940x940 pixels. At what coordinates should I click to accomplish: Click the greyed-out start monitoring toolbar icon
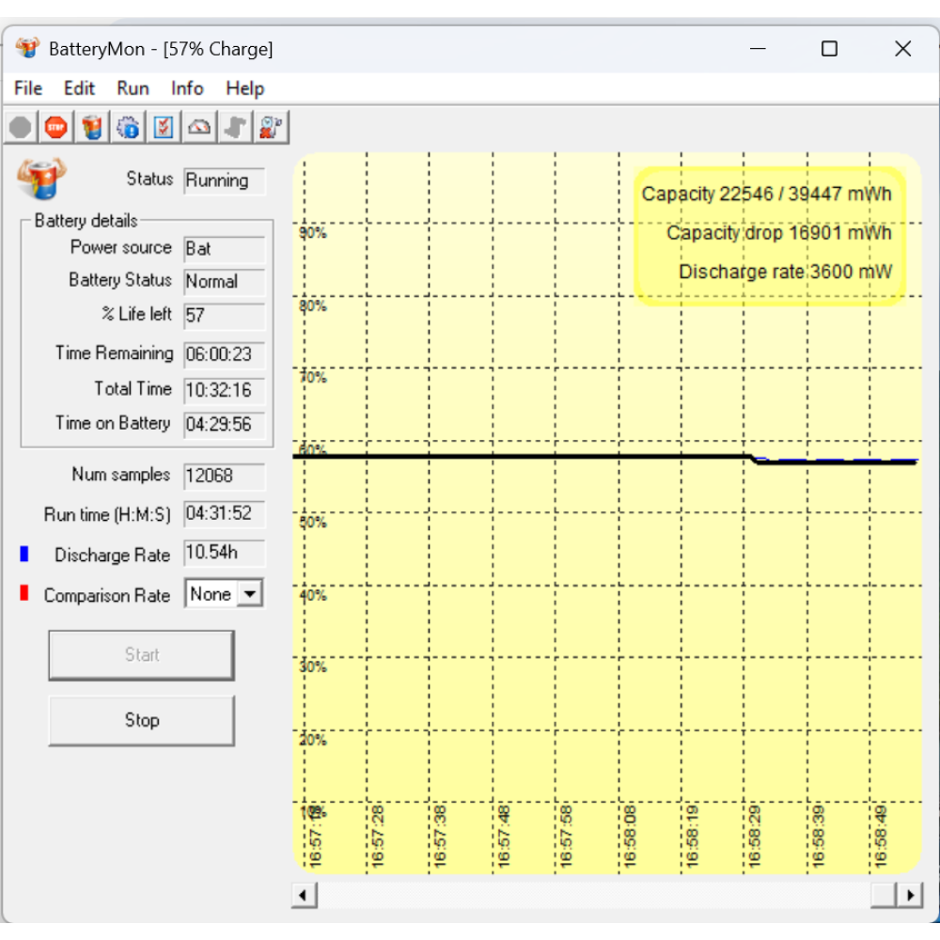click(21, 127)
